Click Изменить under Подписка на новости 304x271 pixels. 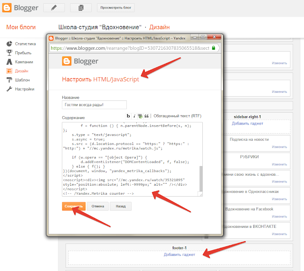pos(279,147)
